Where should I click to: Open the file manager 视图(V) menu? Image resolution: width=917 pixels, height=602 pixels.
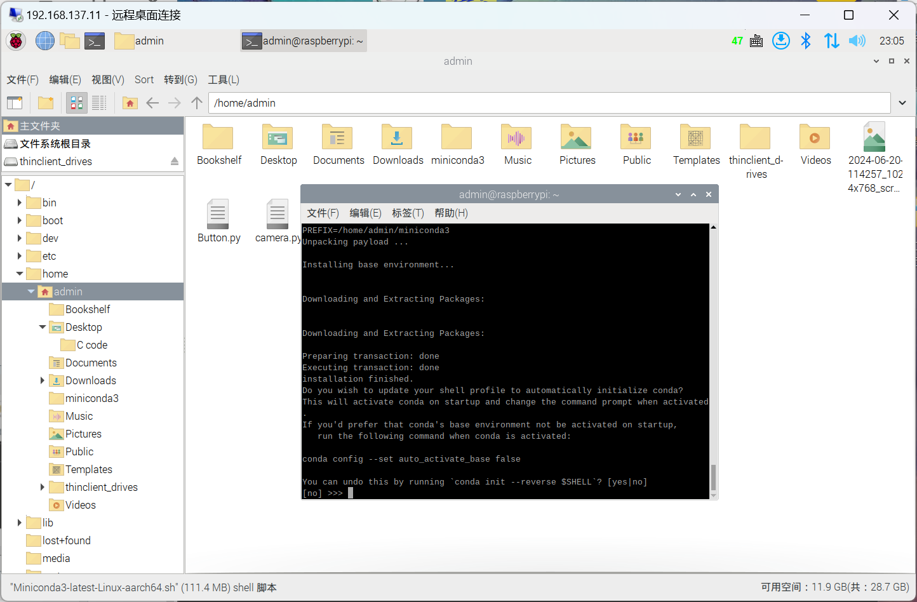108,79
